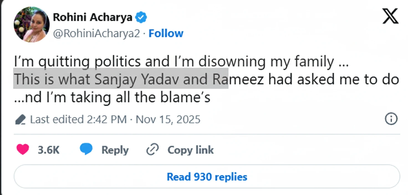Click the Copy link text label
The image size is (408, 195).
point(190,150)
